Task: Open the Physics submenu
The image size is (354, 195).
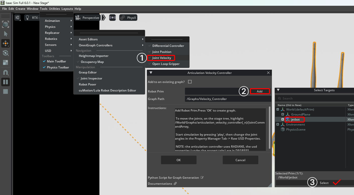Action: tap(56, 27)
